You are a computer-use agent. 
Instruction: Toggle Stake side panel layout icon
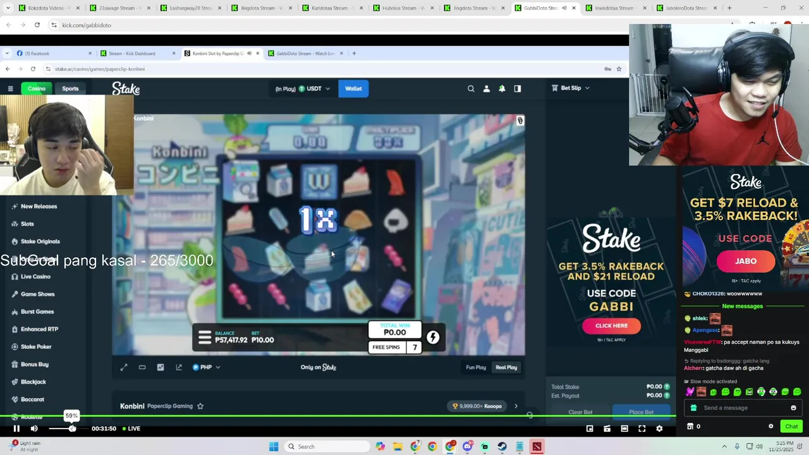coord(517,88)
